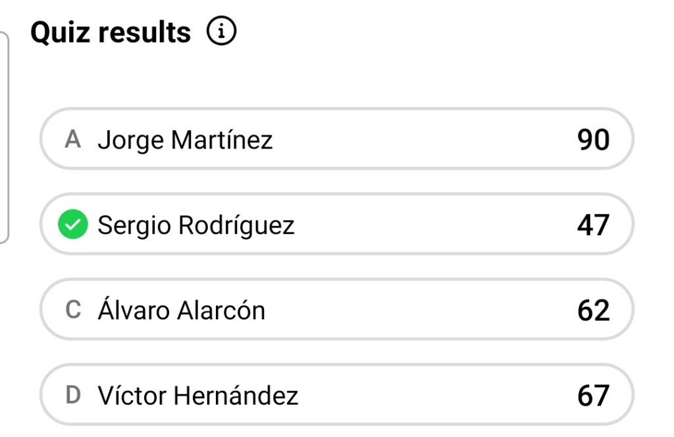Click the score 47 for Sergio Rodríguez
Image resolution: width=674 pixels, height=437 pixels.
(x=593, y=225)
